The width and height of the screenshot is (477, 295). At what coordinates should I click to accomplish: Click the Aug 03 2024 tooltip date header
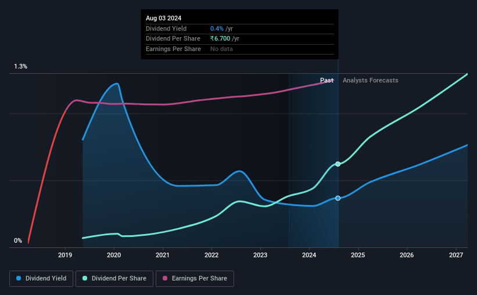pos(163,18)
